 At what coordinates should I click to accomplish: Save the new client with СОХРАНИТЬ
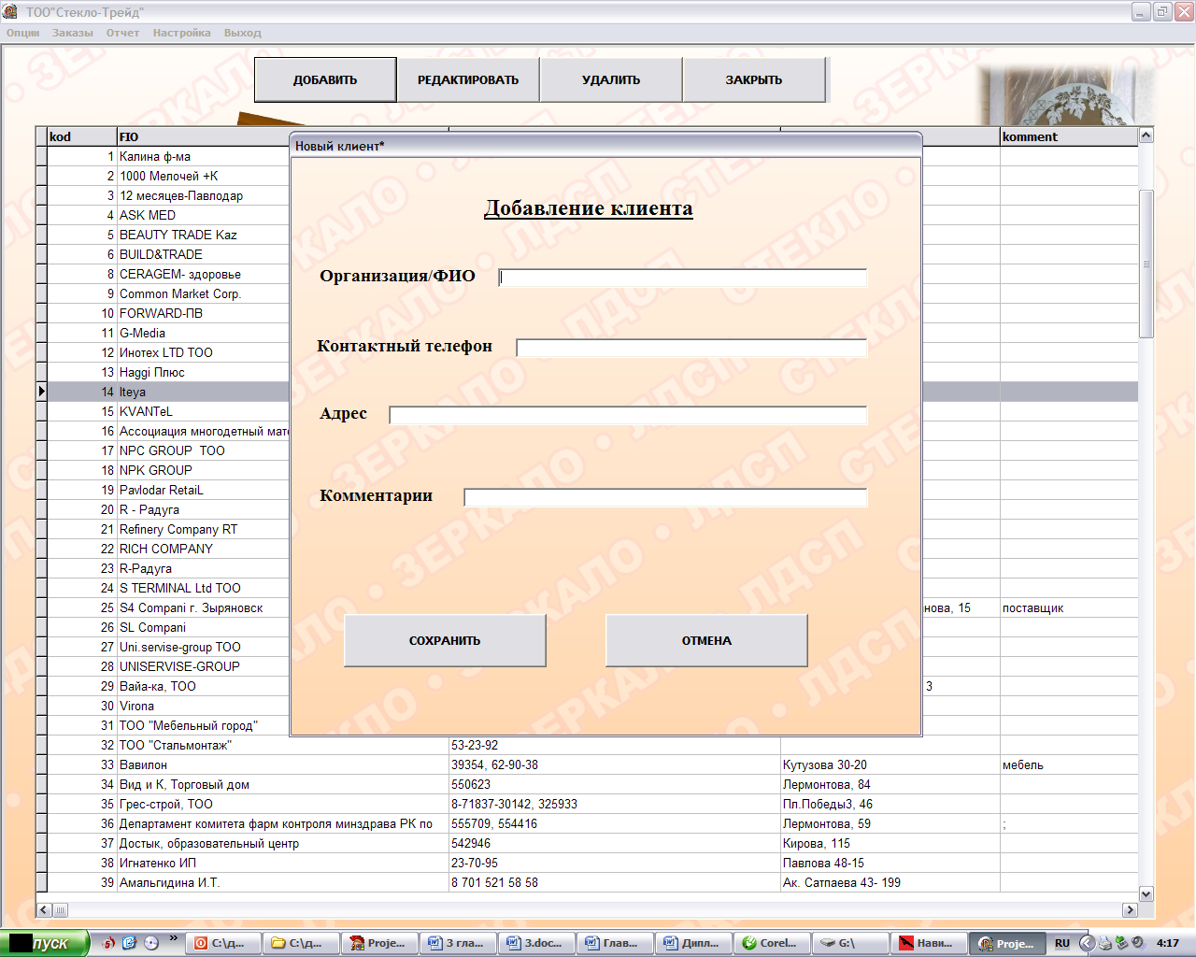(x=445, y=640)
